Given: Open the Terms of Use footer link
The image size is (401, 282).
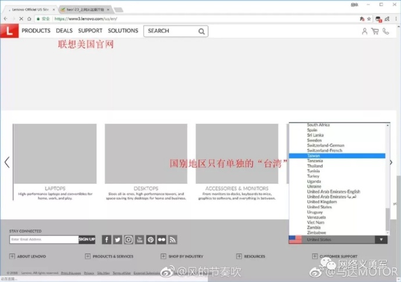Looking at the screenshot, I should (121, 273).
